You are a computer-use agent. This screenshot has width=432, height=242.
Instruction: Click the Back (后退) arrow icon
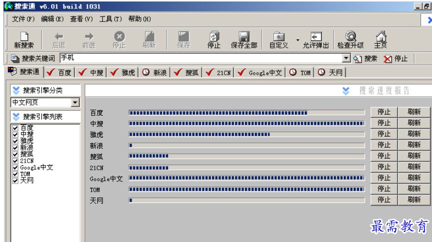[59, 36]
